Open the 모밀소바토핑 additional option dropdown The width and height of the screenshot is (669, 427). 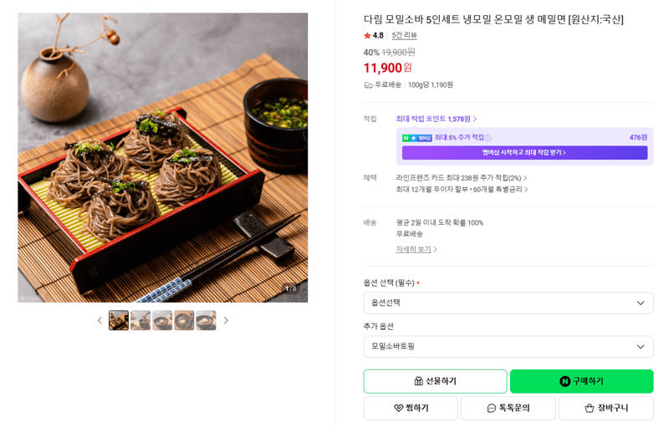point(508,347)
